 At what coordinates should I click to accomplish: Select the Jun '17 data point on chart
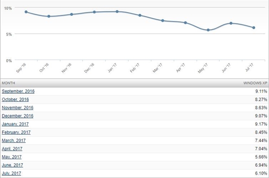pos(231,23)
